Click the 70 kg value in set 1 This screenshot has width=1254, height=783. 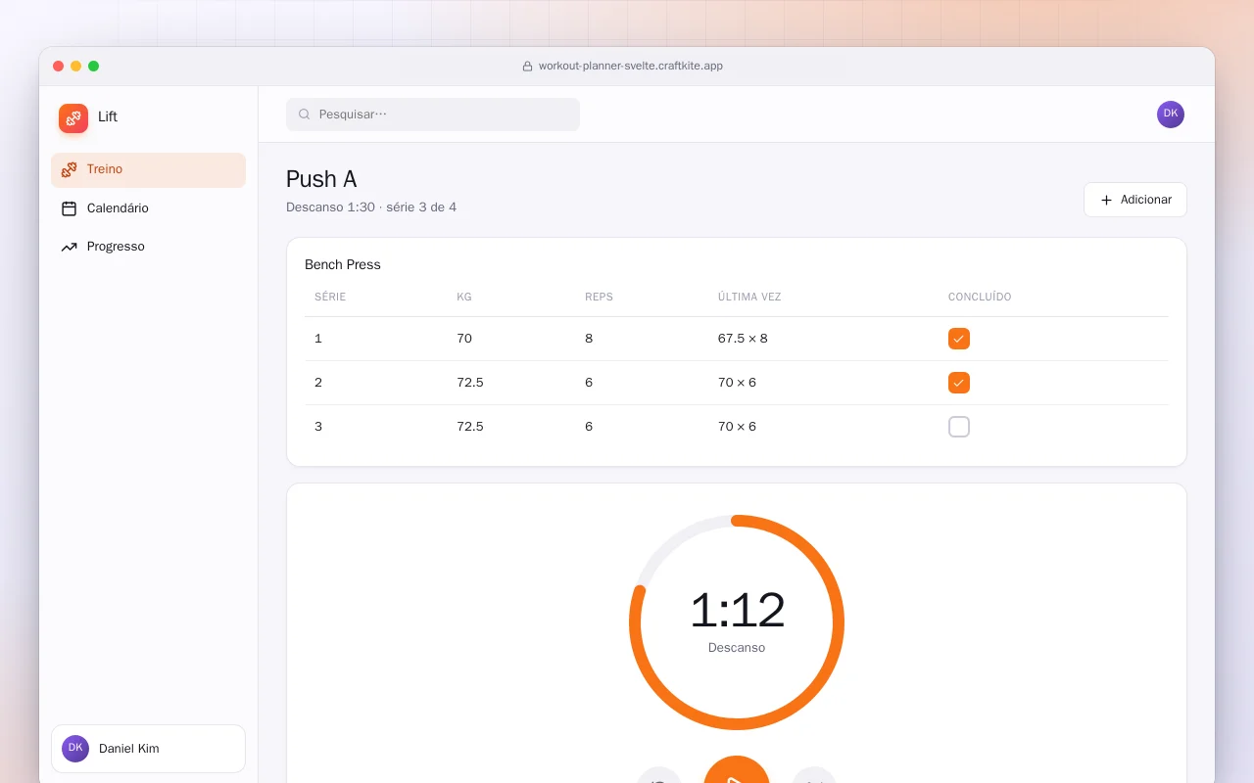(x=464, y=339)
